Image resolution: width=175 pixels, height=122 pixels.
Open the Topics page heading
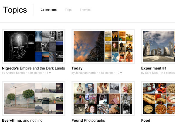click(15, 10)
